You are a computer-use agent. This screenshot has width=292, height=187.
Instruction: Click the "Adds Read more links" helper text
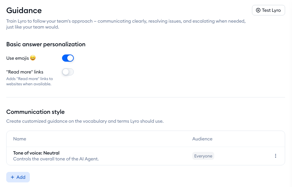[x=30, y=81]
